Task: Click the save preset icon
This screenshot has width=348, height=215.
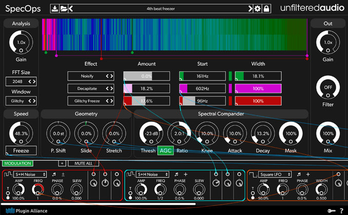Action: [55, 9]
